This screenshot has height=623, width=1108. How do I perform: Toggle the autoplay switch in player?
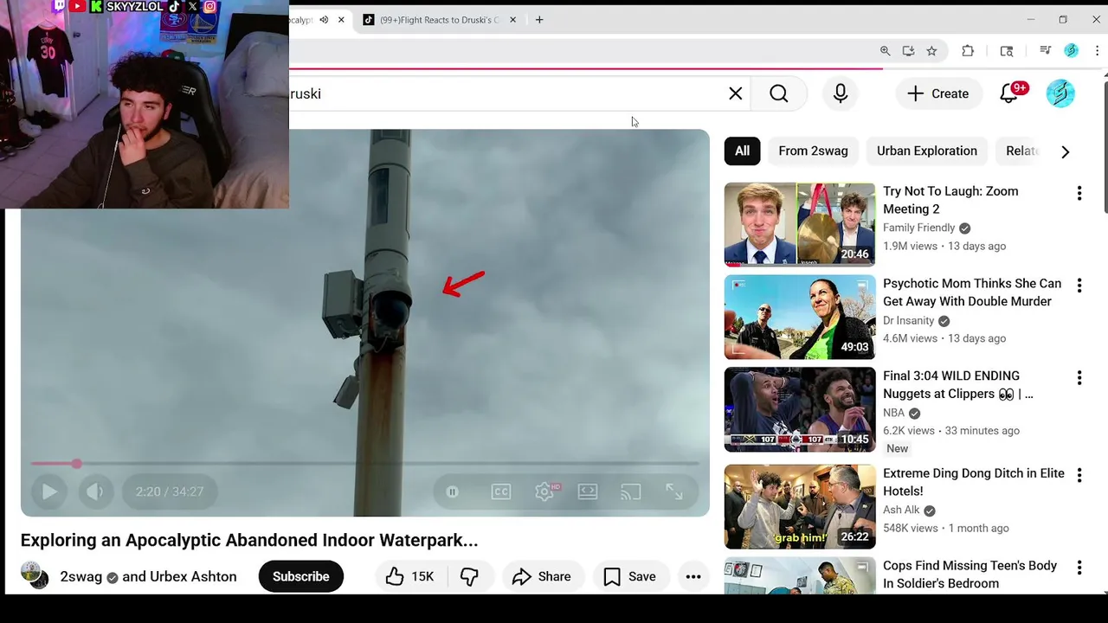point(452,491)
